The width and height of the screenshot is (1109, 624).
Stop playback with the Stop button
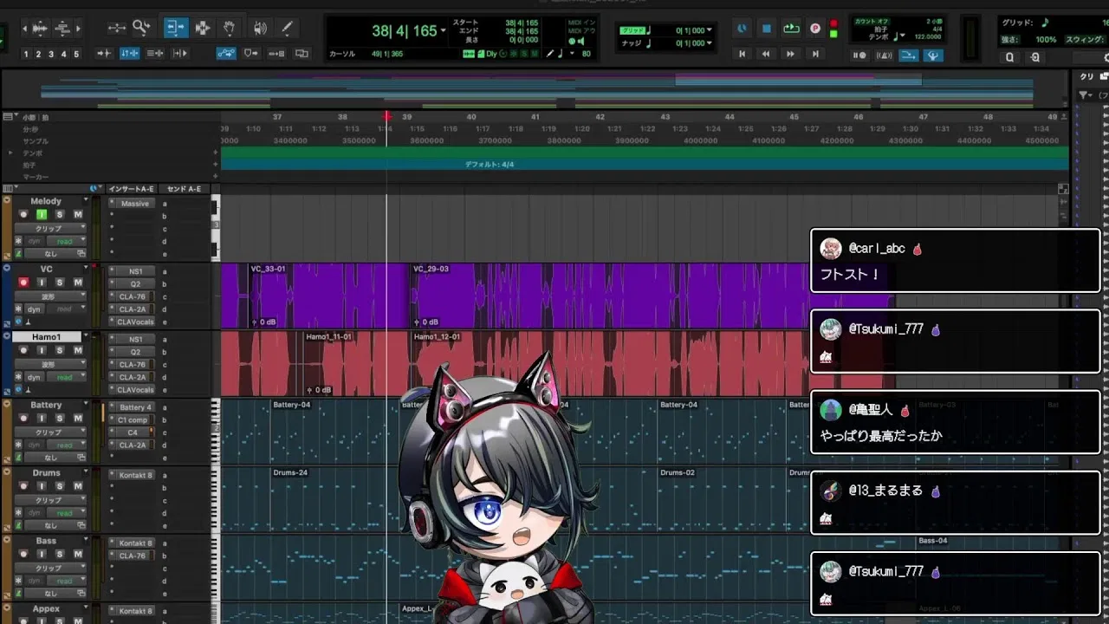(767, 29)
